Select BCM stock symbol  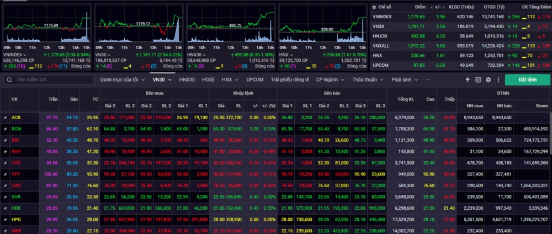click(16, 129)
